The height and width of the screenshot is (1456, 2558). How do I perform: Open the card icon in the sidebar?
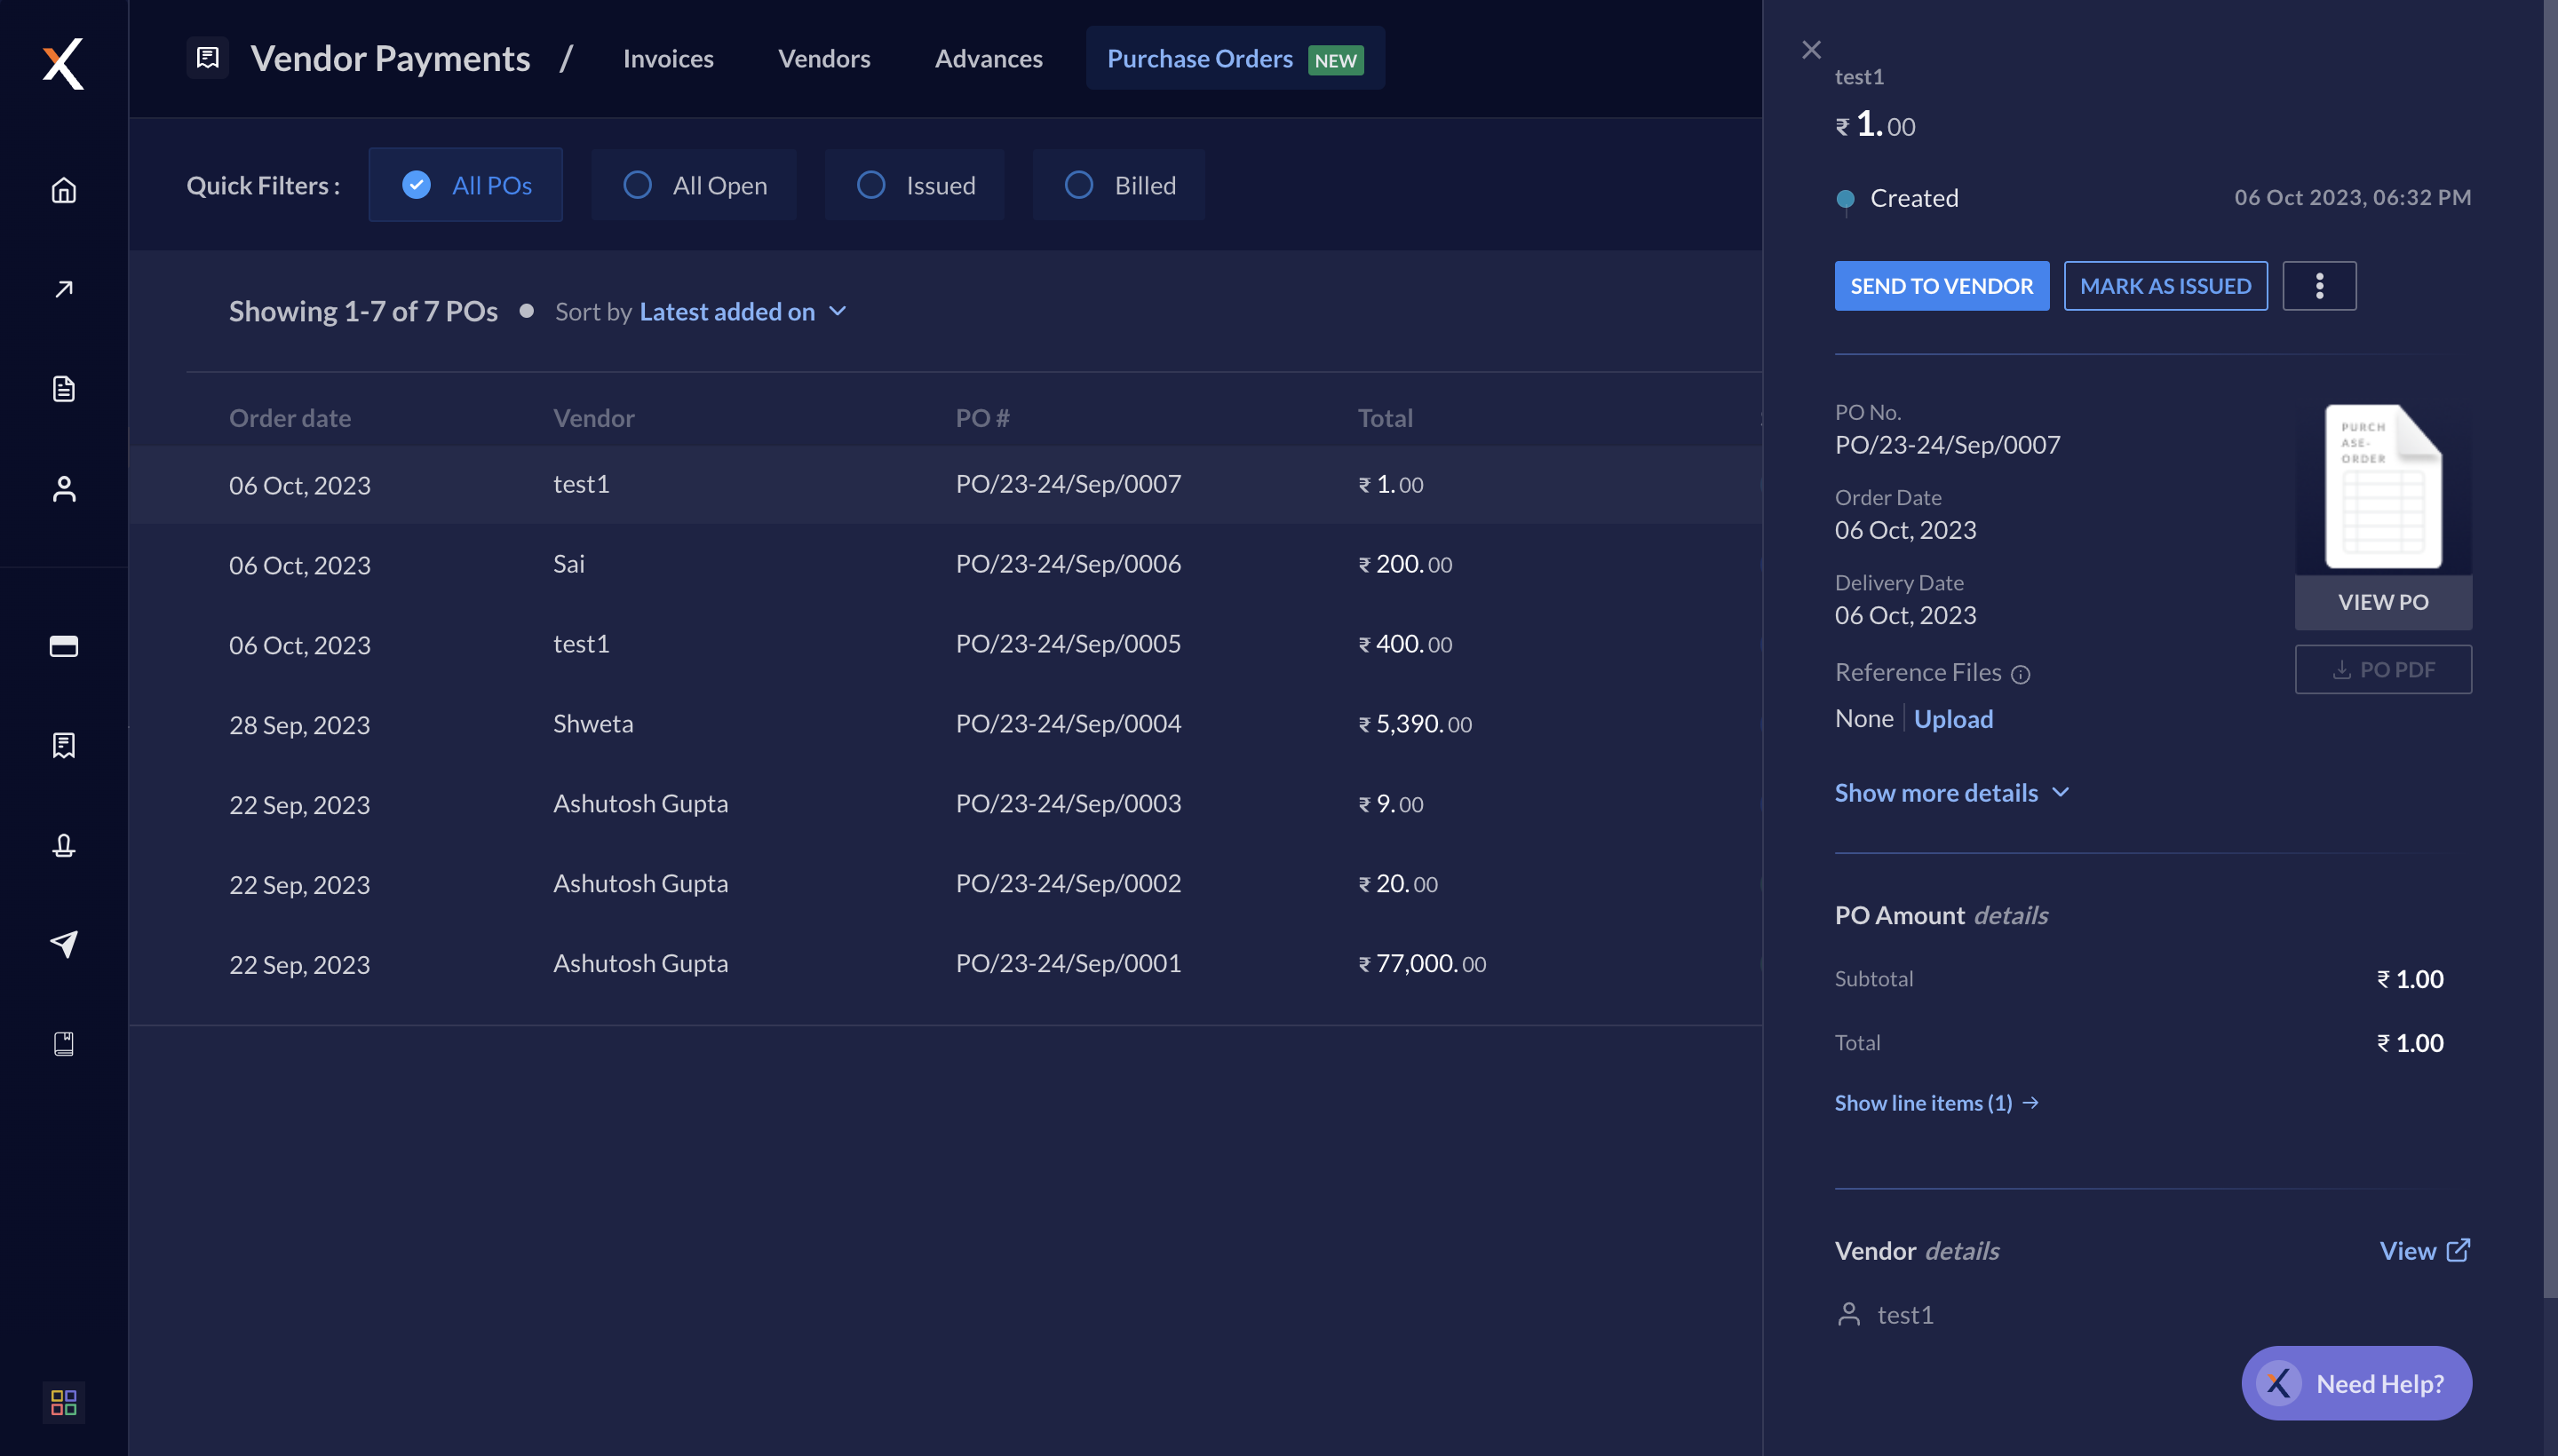pyautogui.click(x=64, y=646)
